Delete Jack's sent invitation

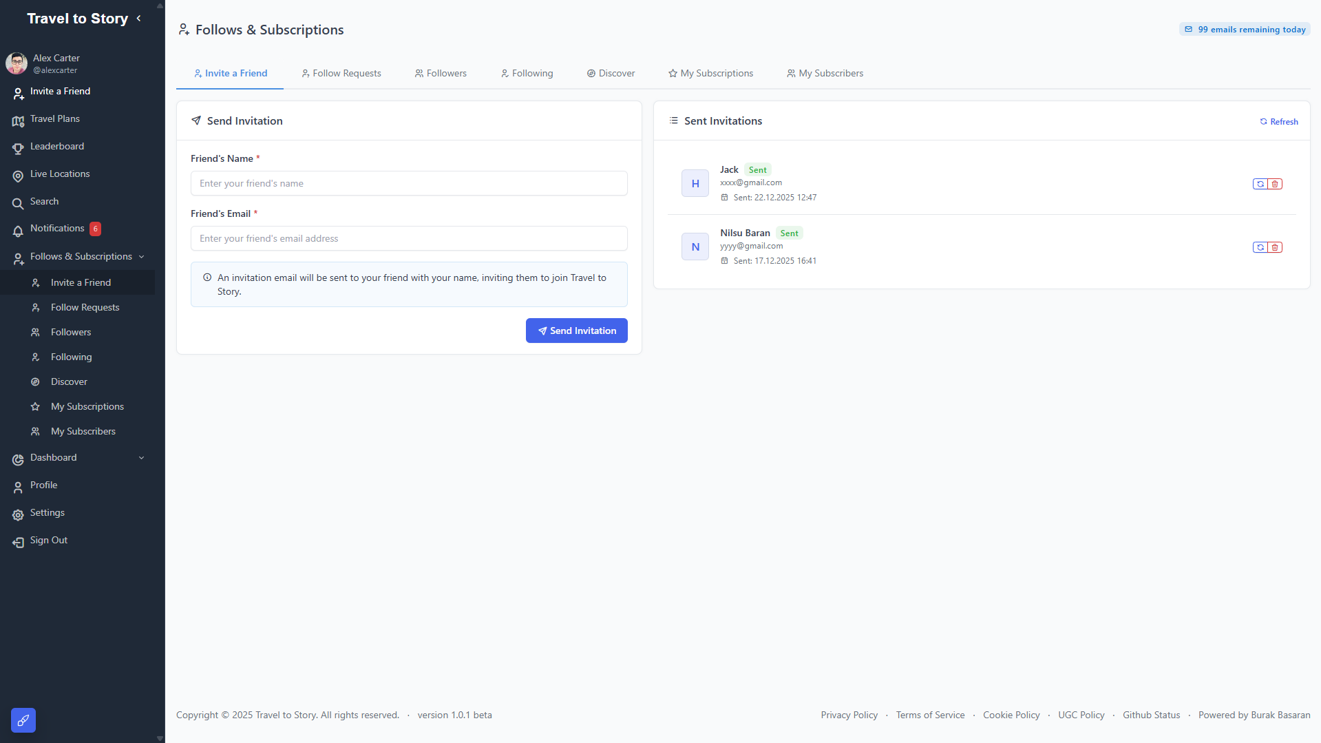tap(1275, 184)
